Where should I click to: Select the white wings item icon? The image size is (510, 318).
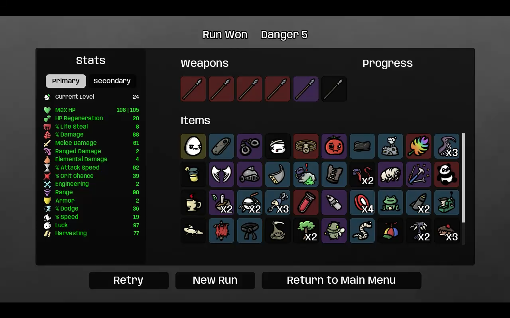(221, 174)
